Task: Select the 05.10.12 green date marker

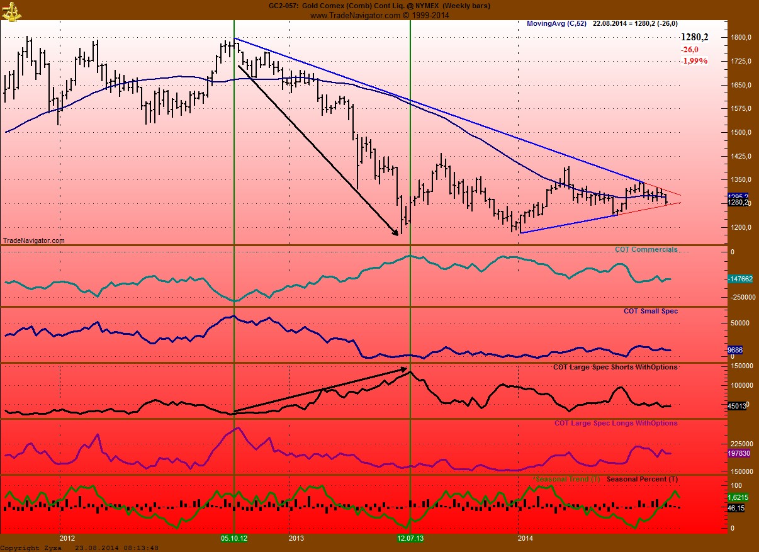Action: coord(233,539)
